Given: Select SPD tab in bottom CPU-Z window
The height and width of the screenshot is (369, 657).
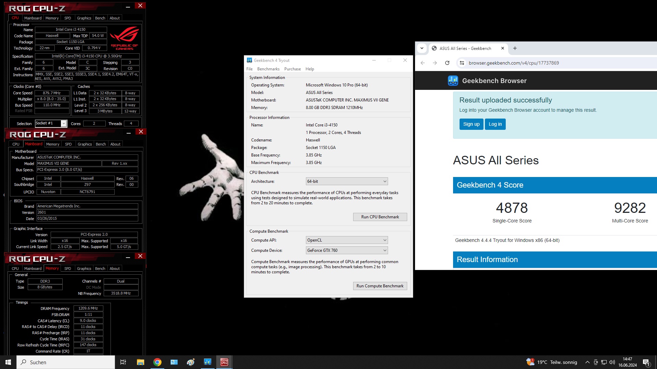Looking at the screenshot, I should coord(68,269).
